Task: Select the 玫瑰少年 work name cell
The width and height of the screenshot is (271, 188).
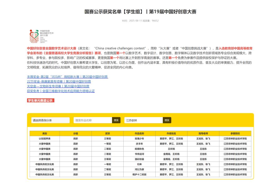Action: [139, 138]
